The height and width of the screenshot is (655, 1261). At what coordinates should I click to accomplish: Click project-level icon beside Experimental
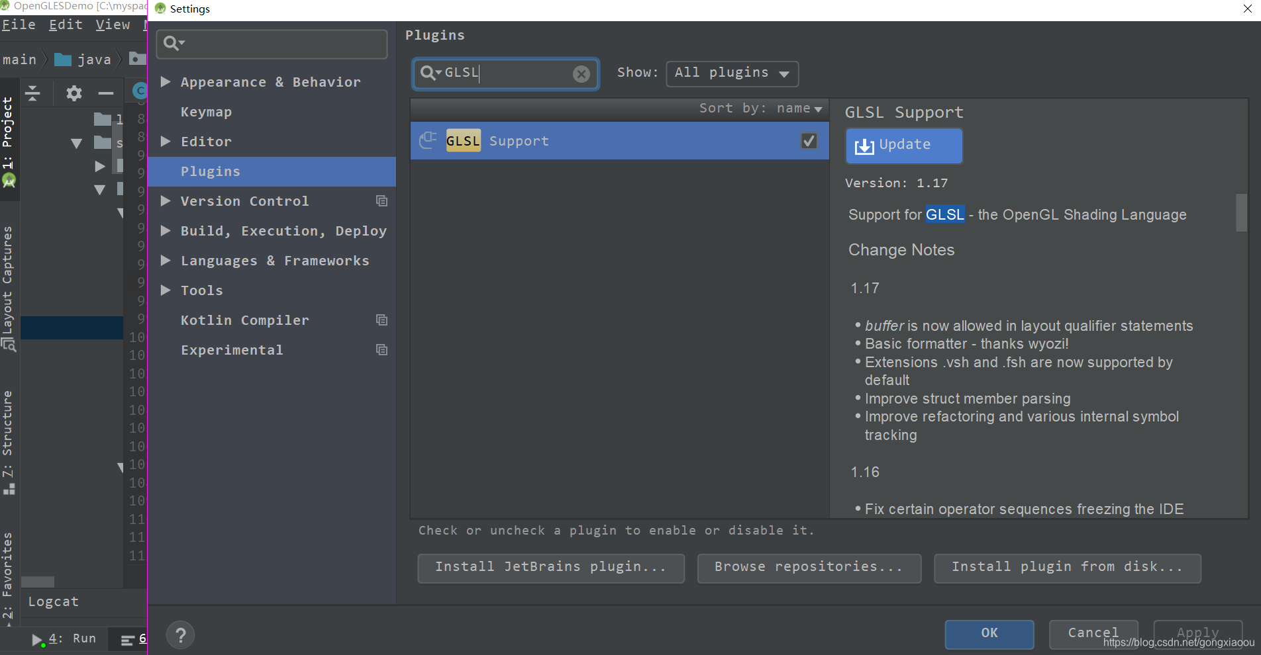(381, 349)
